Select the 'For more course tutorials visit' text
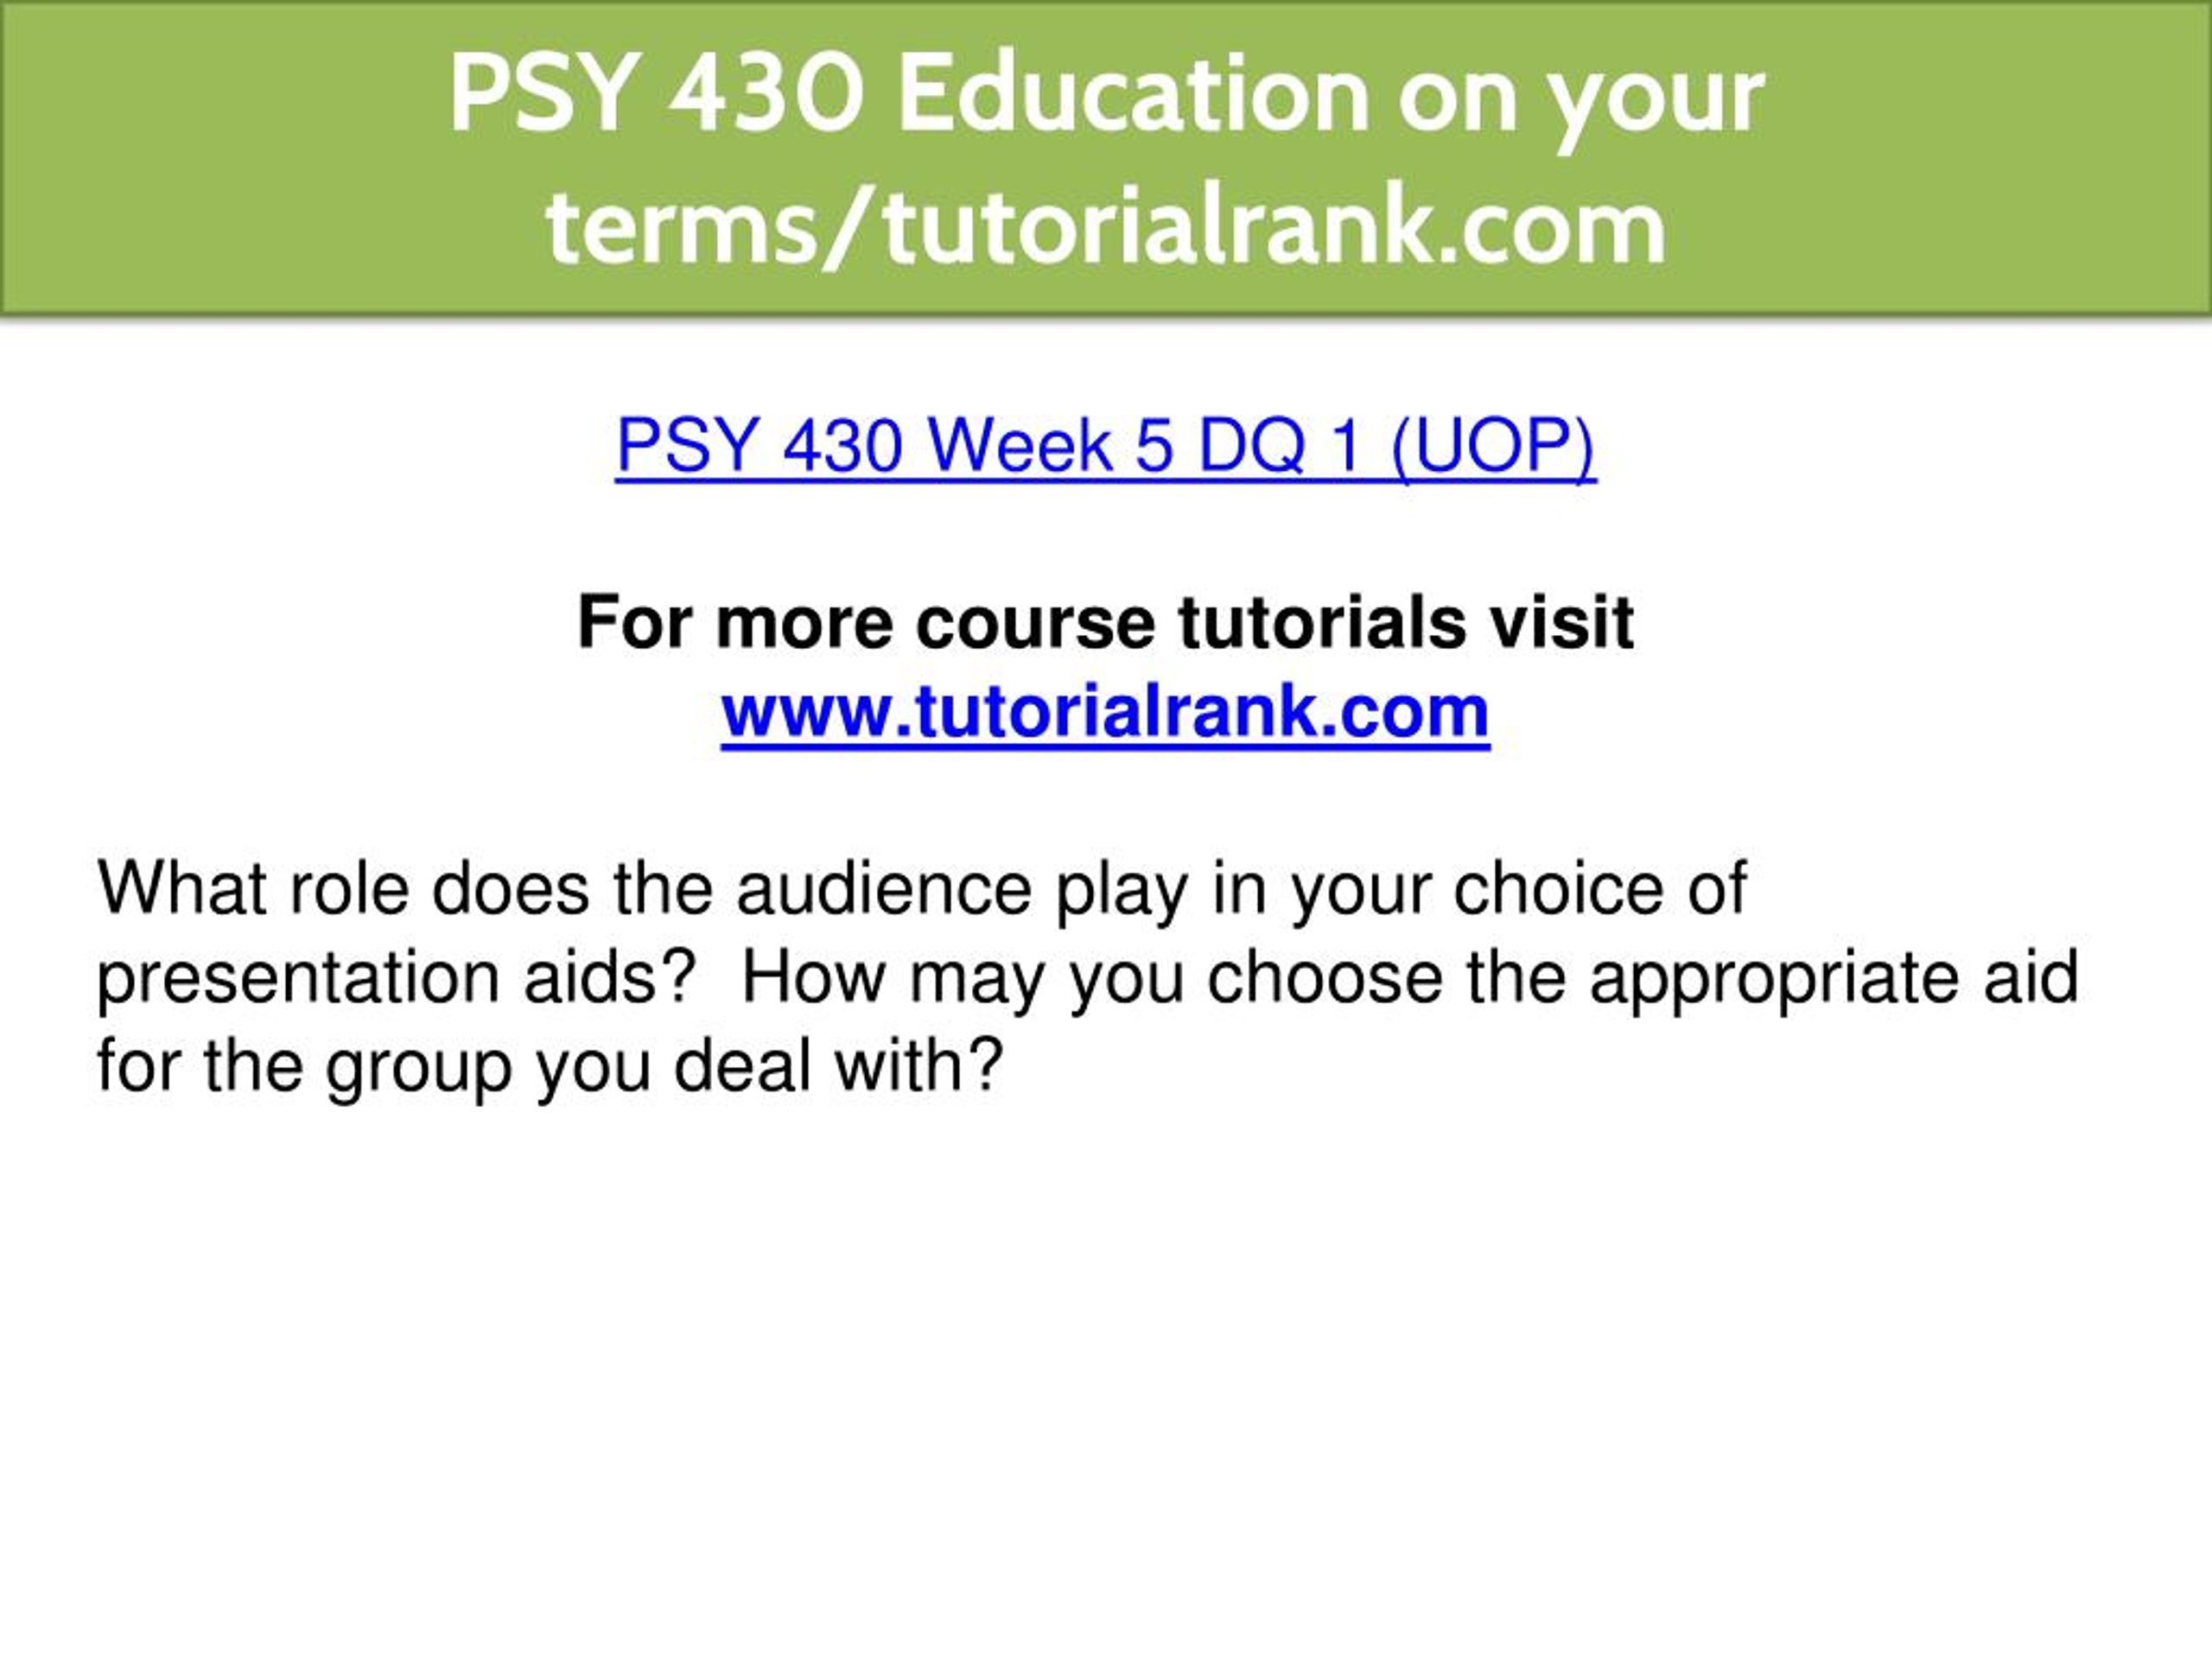 click(x=1105, y=622)
